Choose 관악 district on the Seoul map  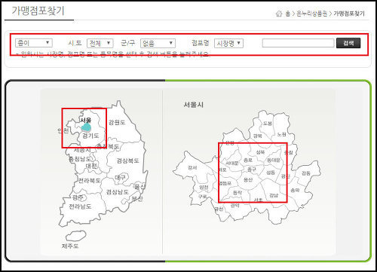point(235,206)
